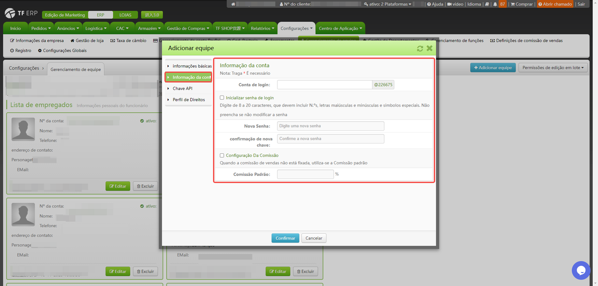Expand the Relatórios menu
Screen dimensions: 598x286
click(262, 29)
